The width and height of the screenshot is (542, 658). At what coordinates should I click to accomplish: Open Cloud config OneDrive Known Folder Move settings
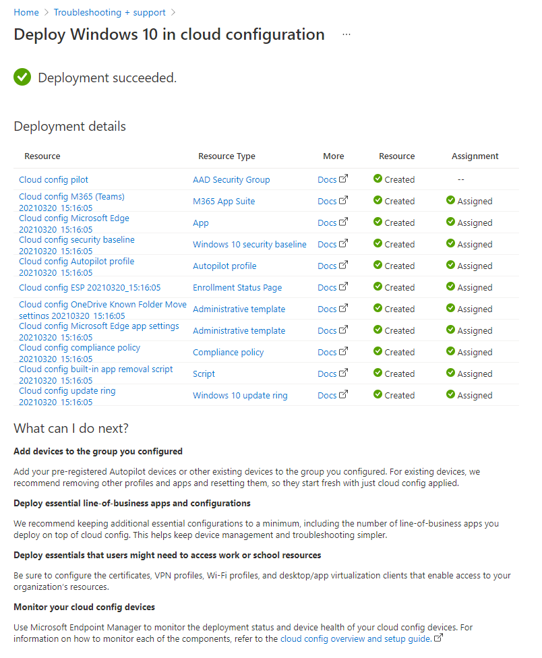[x=102, y=309]
